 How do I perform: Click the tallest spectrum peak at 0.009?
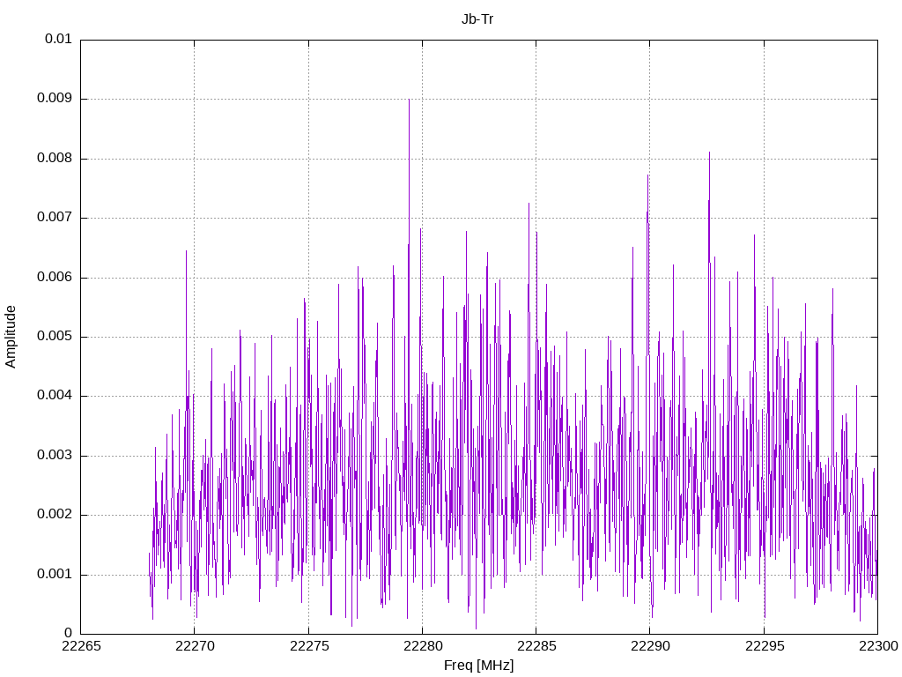[x=409, y=100]
